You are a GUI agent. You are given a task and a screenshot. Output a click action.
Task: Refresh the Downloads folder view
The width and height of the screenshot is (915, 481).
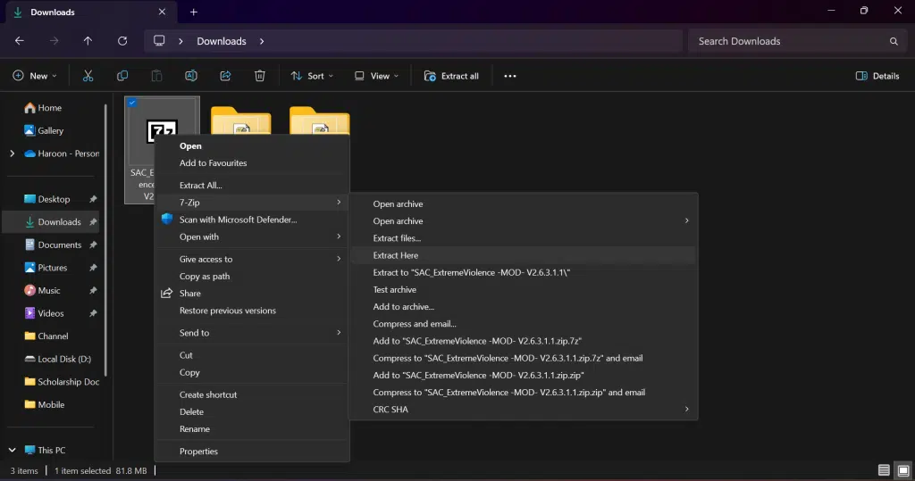click(x=122, y=41)
